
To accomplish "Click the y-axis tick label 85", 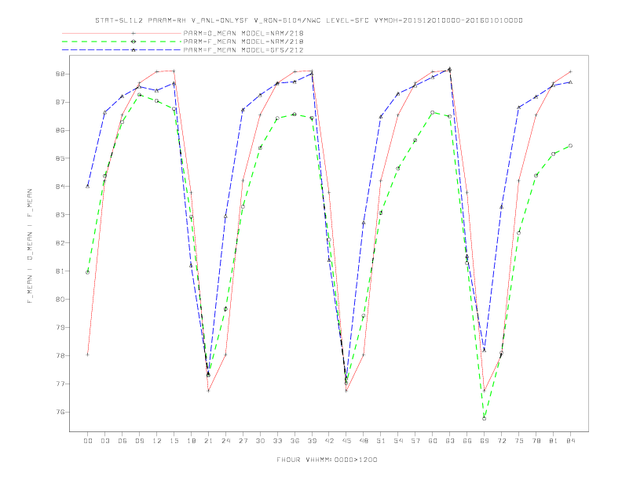I will 59,158.
